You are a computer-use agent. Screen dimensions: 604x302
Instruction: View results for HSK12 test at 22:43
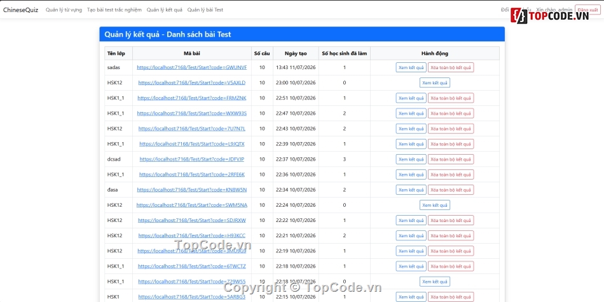(x=411, y=129)
